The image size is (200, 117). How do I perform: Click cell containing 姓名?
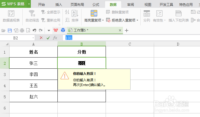[x=33, y=52]
